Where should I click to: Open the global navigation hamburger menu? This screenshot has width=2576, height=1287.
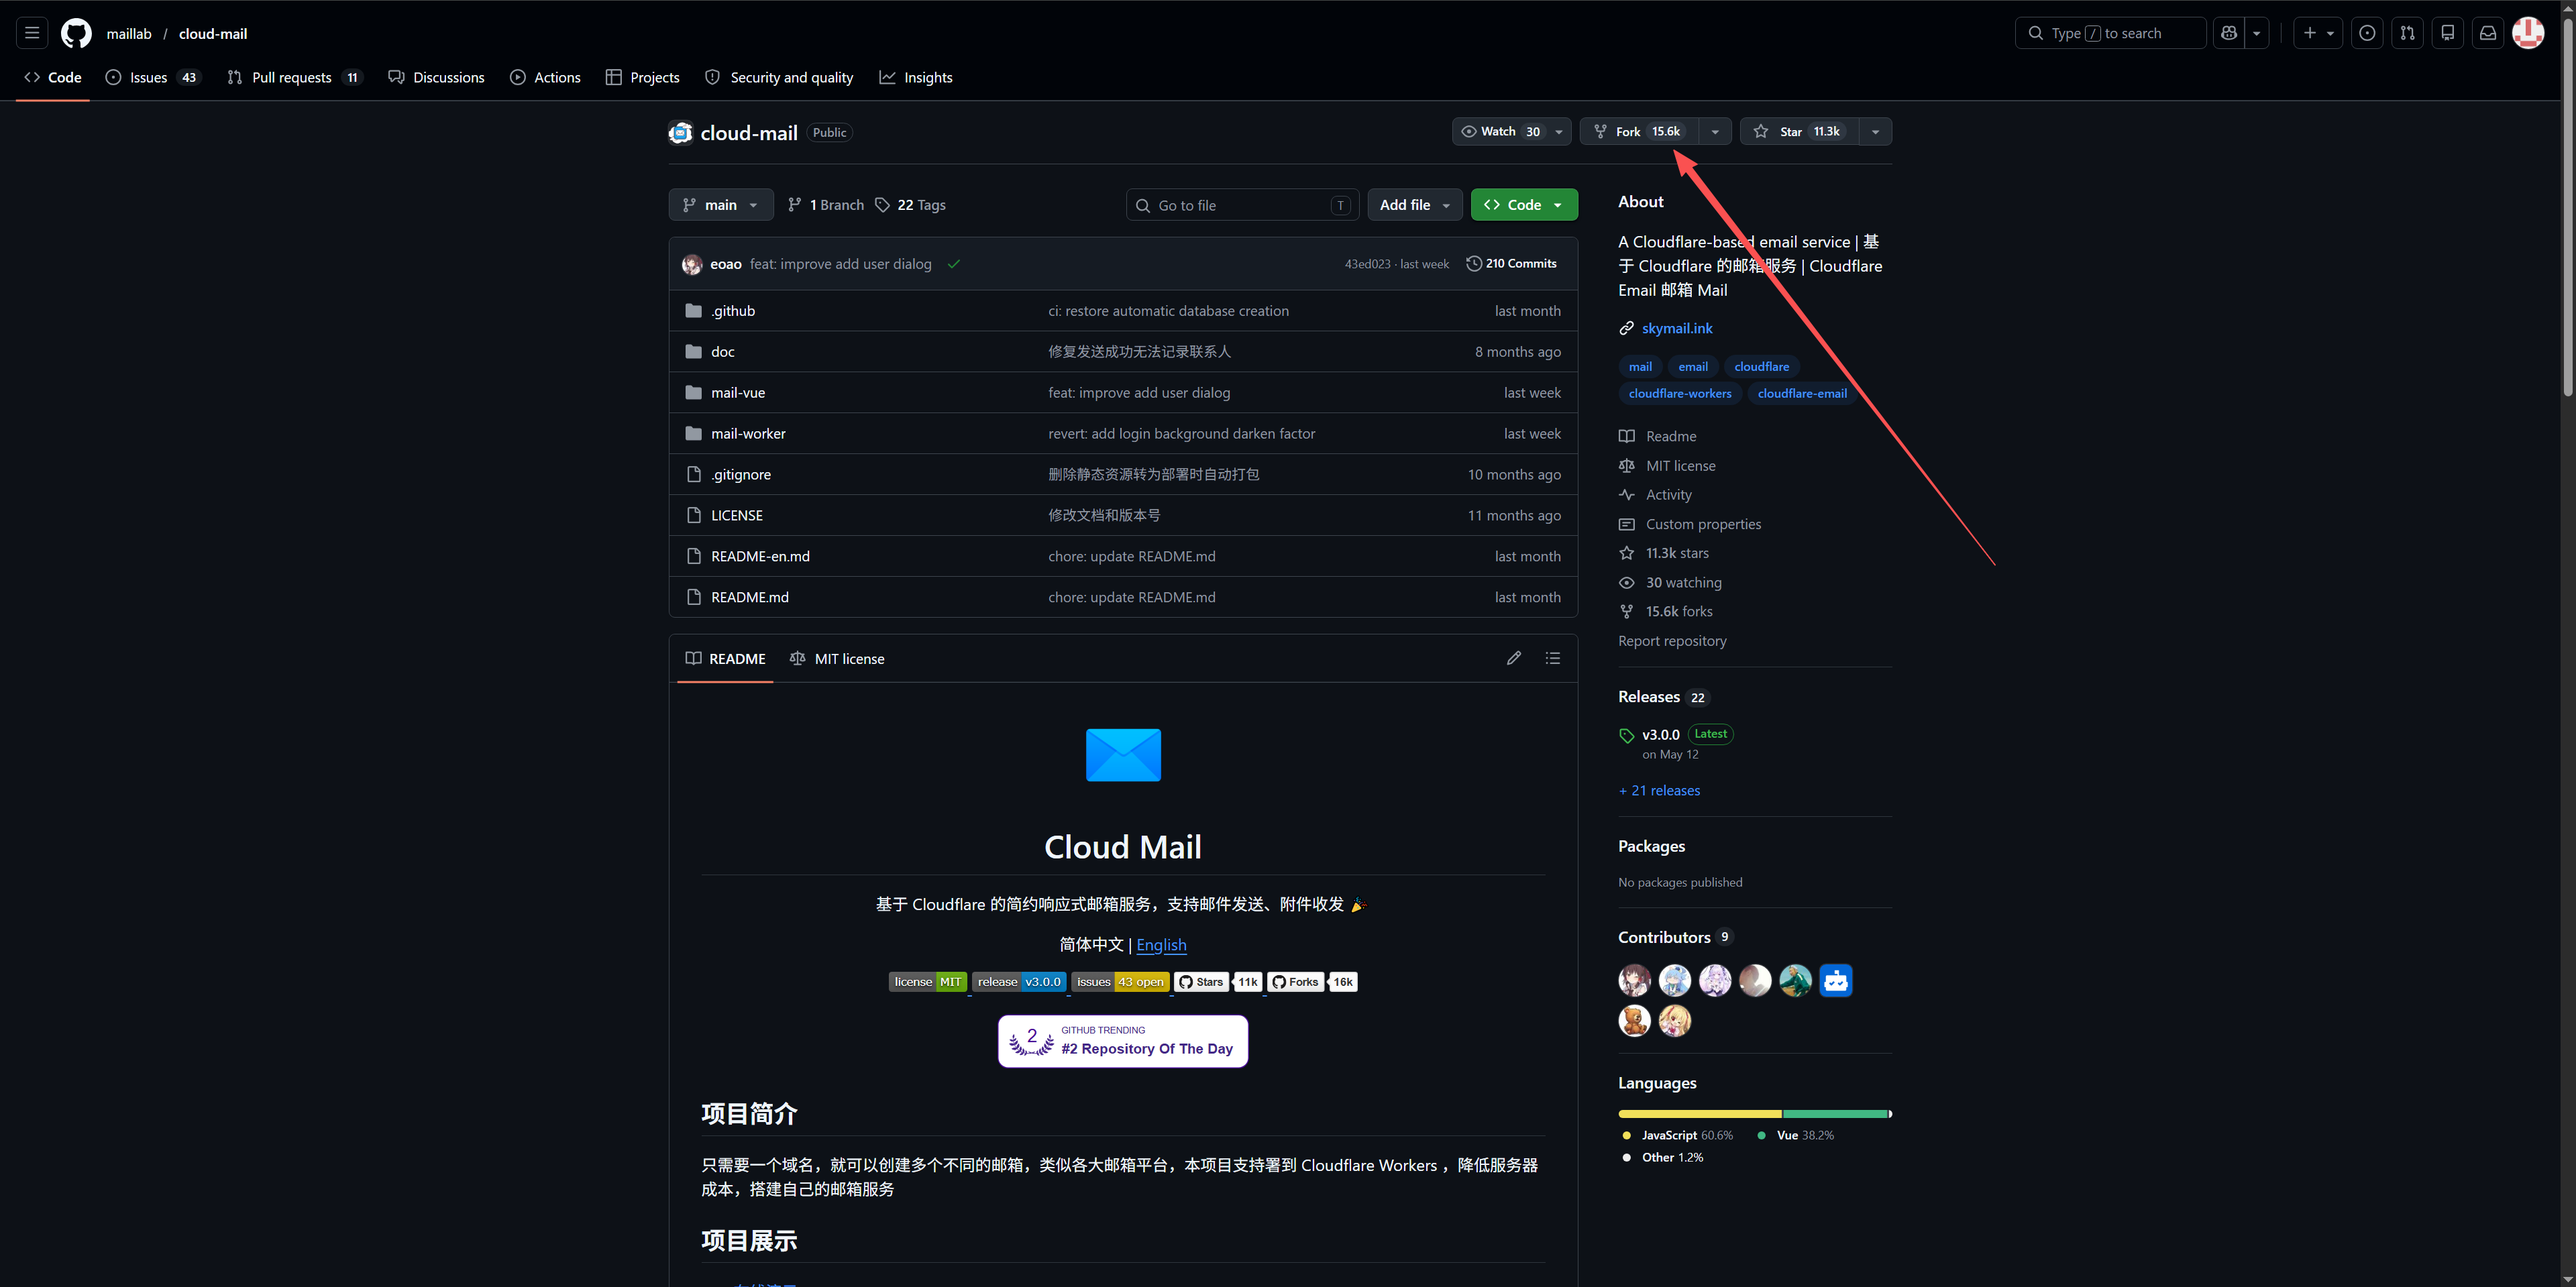point(32,33)
